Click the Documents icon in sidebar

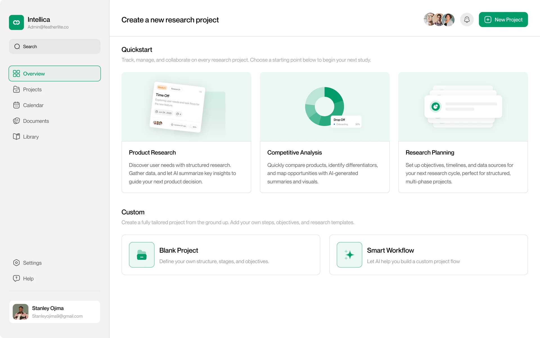pos(16,121)
